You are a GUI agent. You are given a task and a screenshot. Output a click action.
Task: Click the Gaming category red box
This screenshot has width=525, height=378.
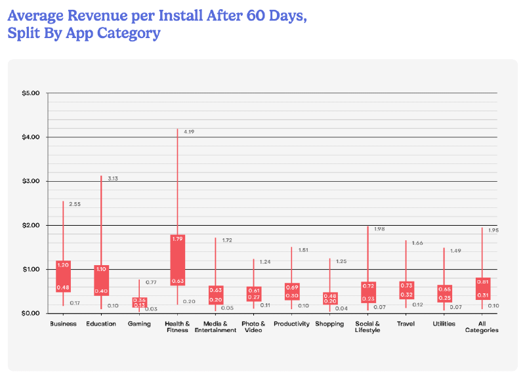pos(139,302)
